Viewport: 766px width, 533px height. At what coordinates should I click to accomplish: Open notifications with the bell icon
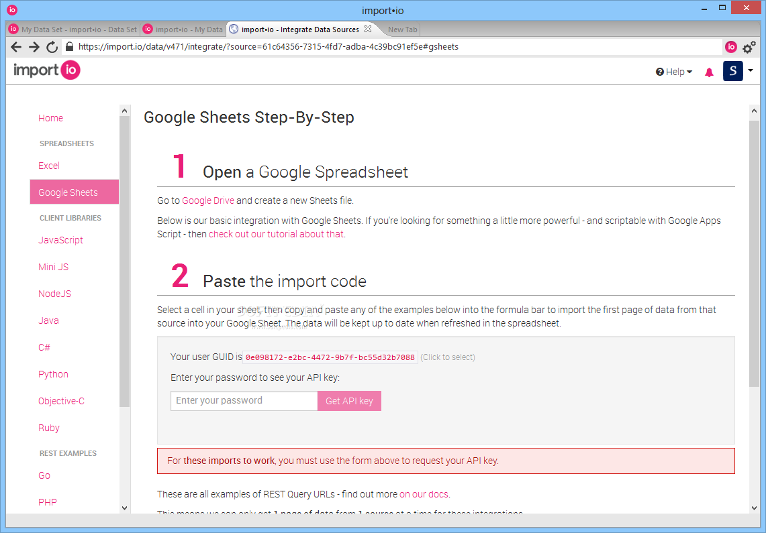point(709,72)
